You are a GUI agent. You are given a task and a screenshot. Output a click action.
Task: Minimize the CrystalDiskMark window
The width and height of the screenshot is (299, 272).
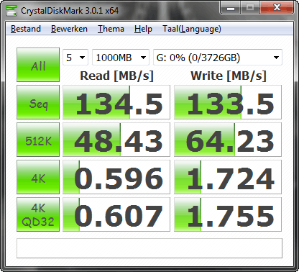[x=231, y=8]
